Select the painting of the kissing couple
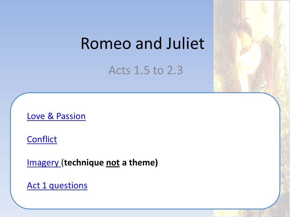 pos(252,108)
